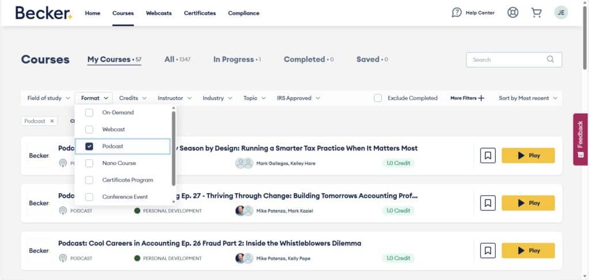Open the Feedback side tab
The height and width of the screenshot is (280, 589).
(x=580, y=139)
